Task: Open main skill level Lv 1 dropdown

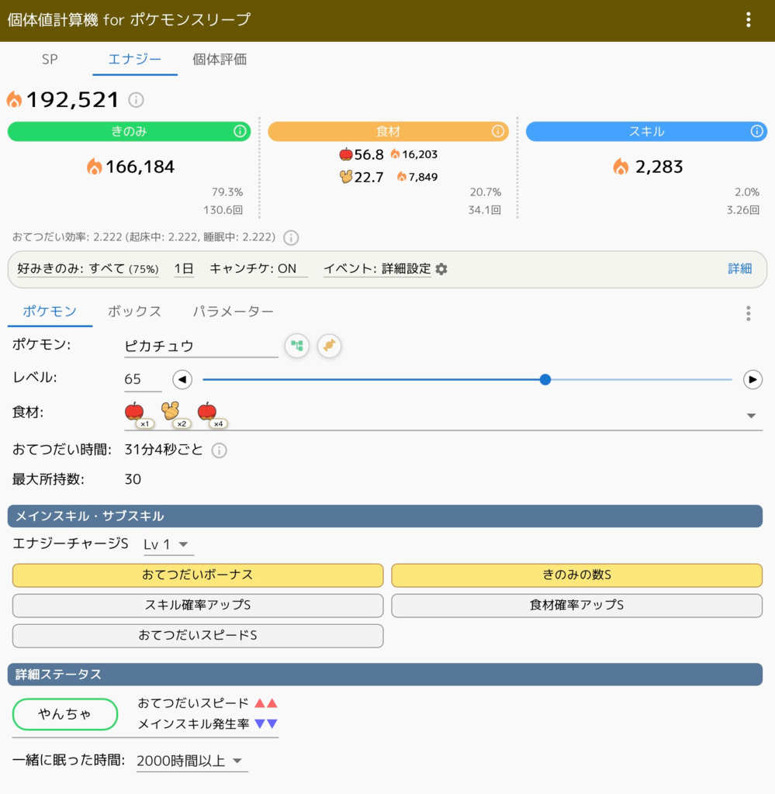Action: tap(168, 545)
